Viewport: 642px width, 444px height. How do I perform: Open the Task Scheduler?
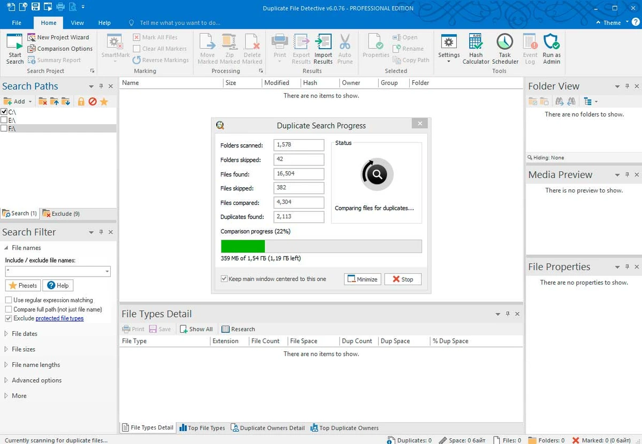coord(505,48)
